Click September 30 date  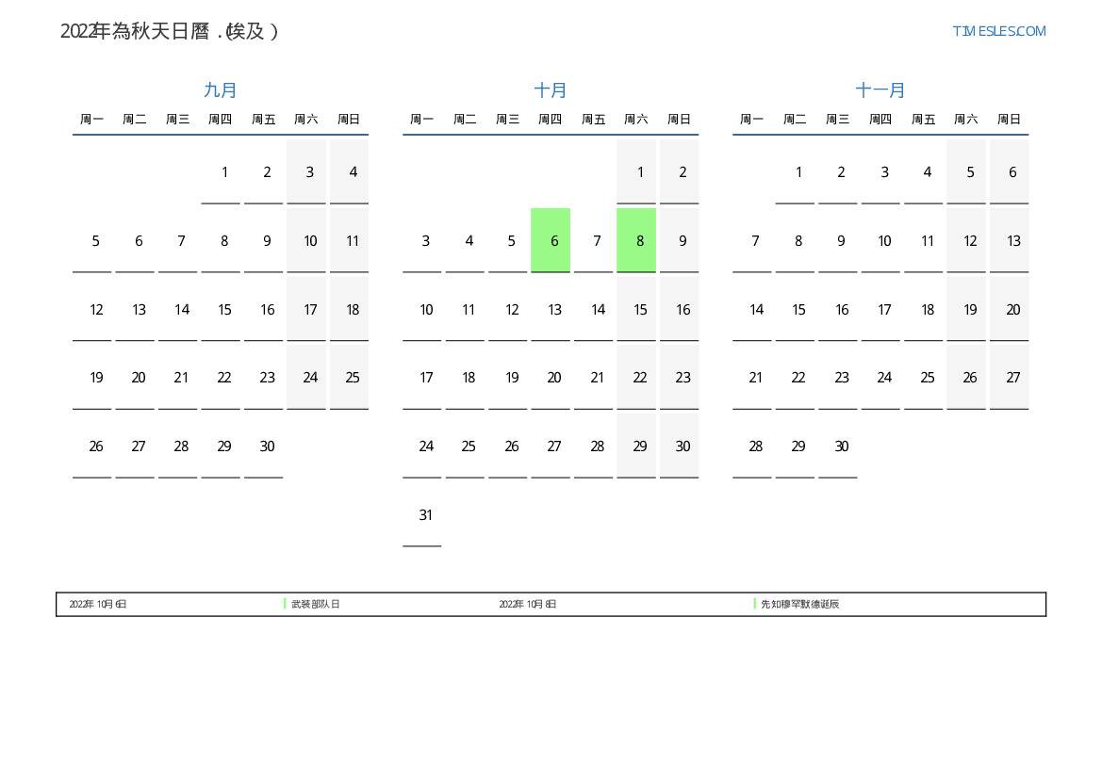tap(267, 446)
